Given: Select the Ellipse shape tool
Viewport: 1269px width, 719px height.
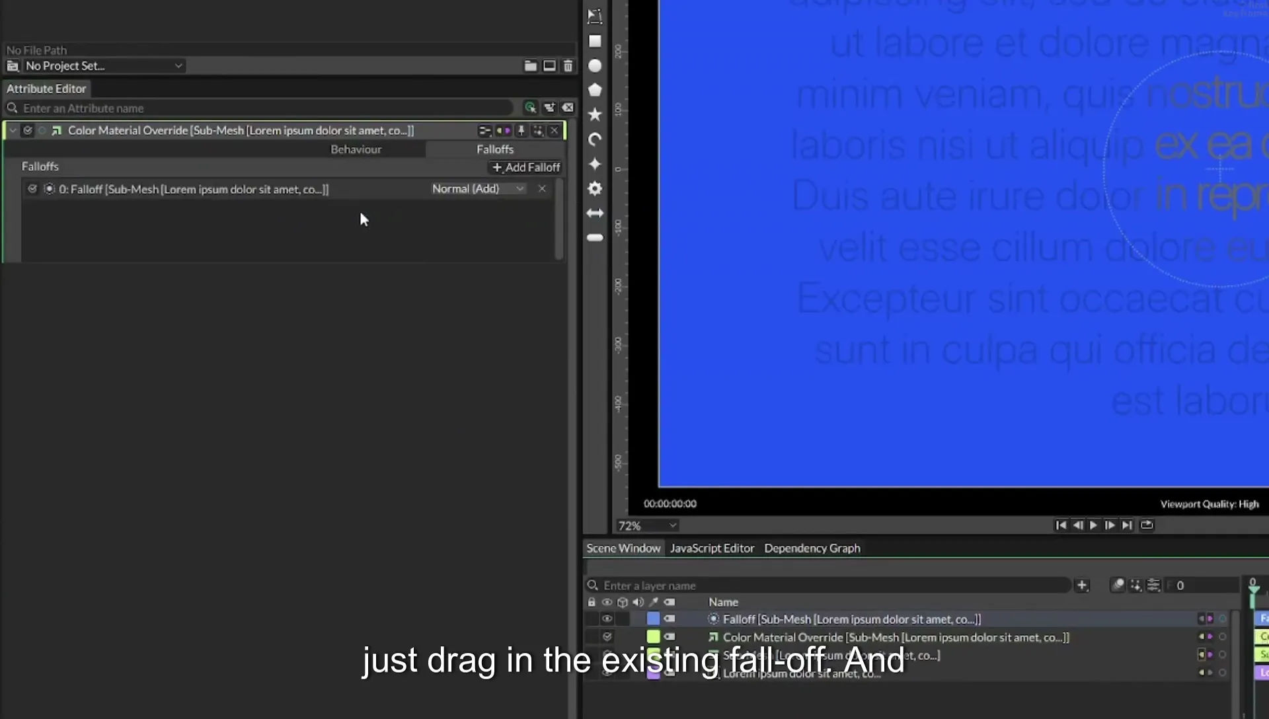Looking at the screenshot, I should (595, 66).
